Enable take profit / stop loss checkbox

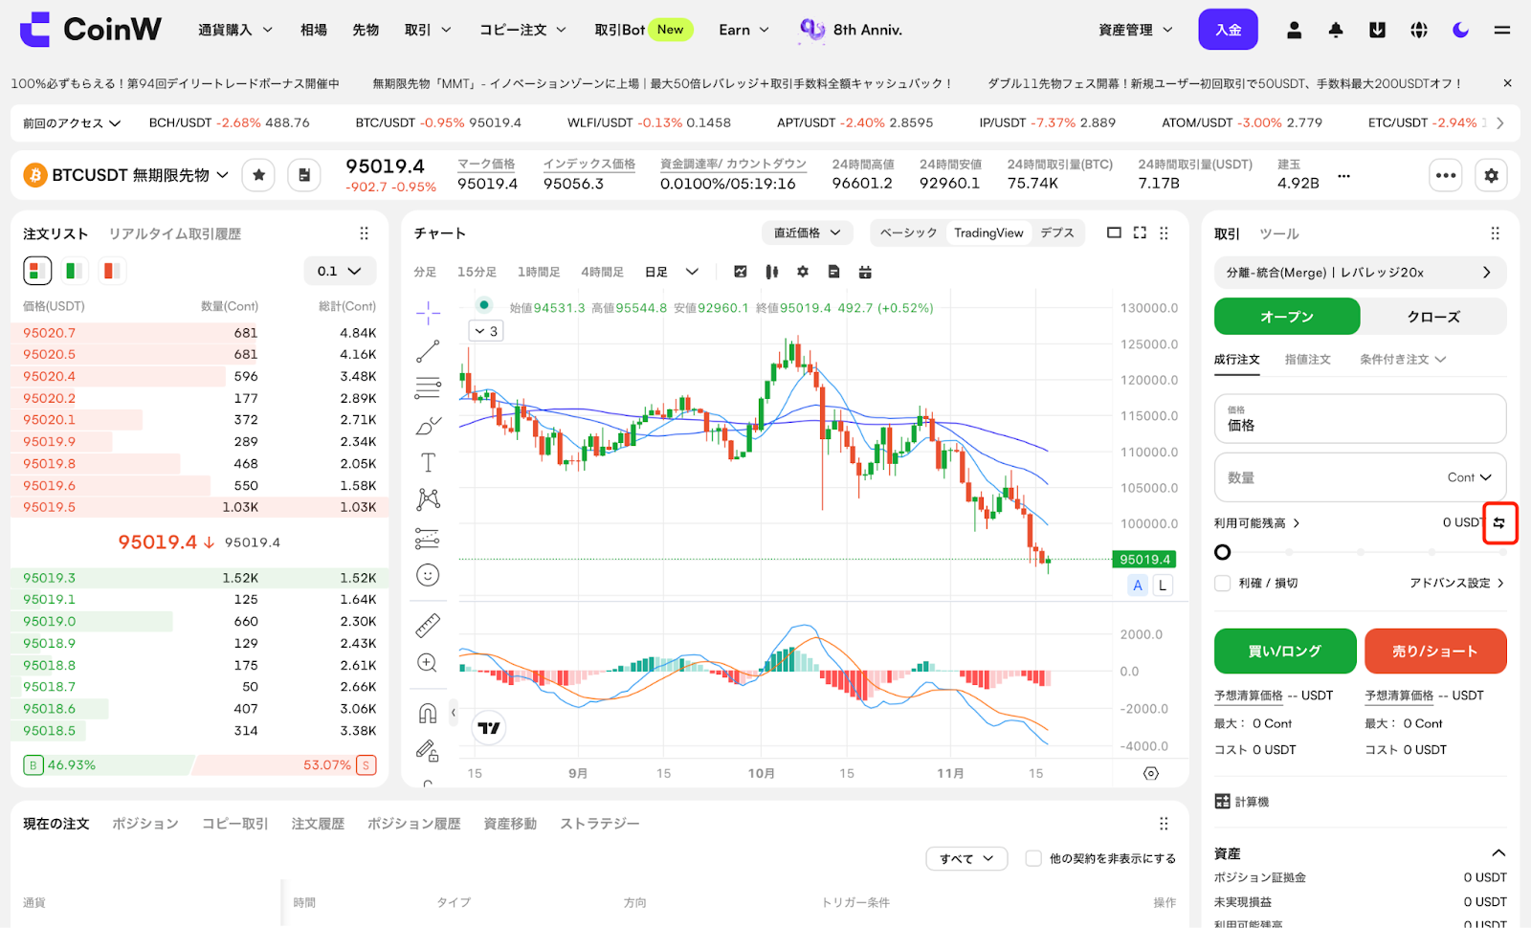tap(1223, 583)
